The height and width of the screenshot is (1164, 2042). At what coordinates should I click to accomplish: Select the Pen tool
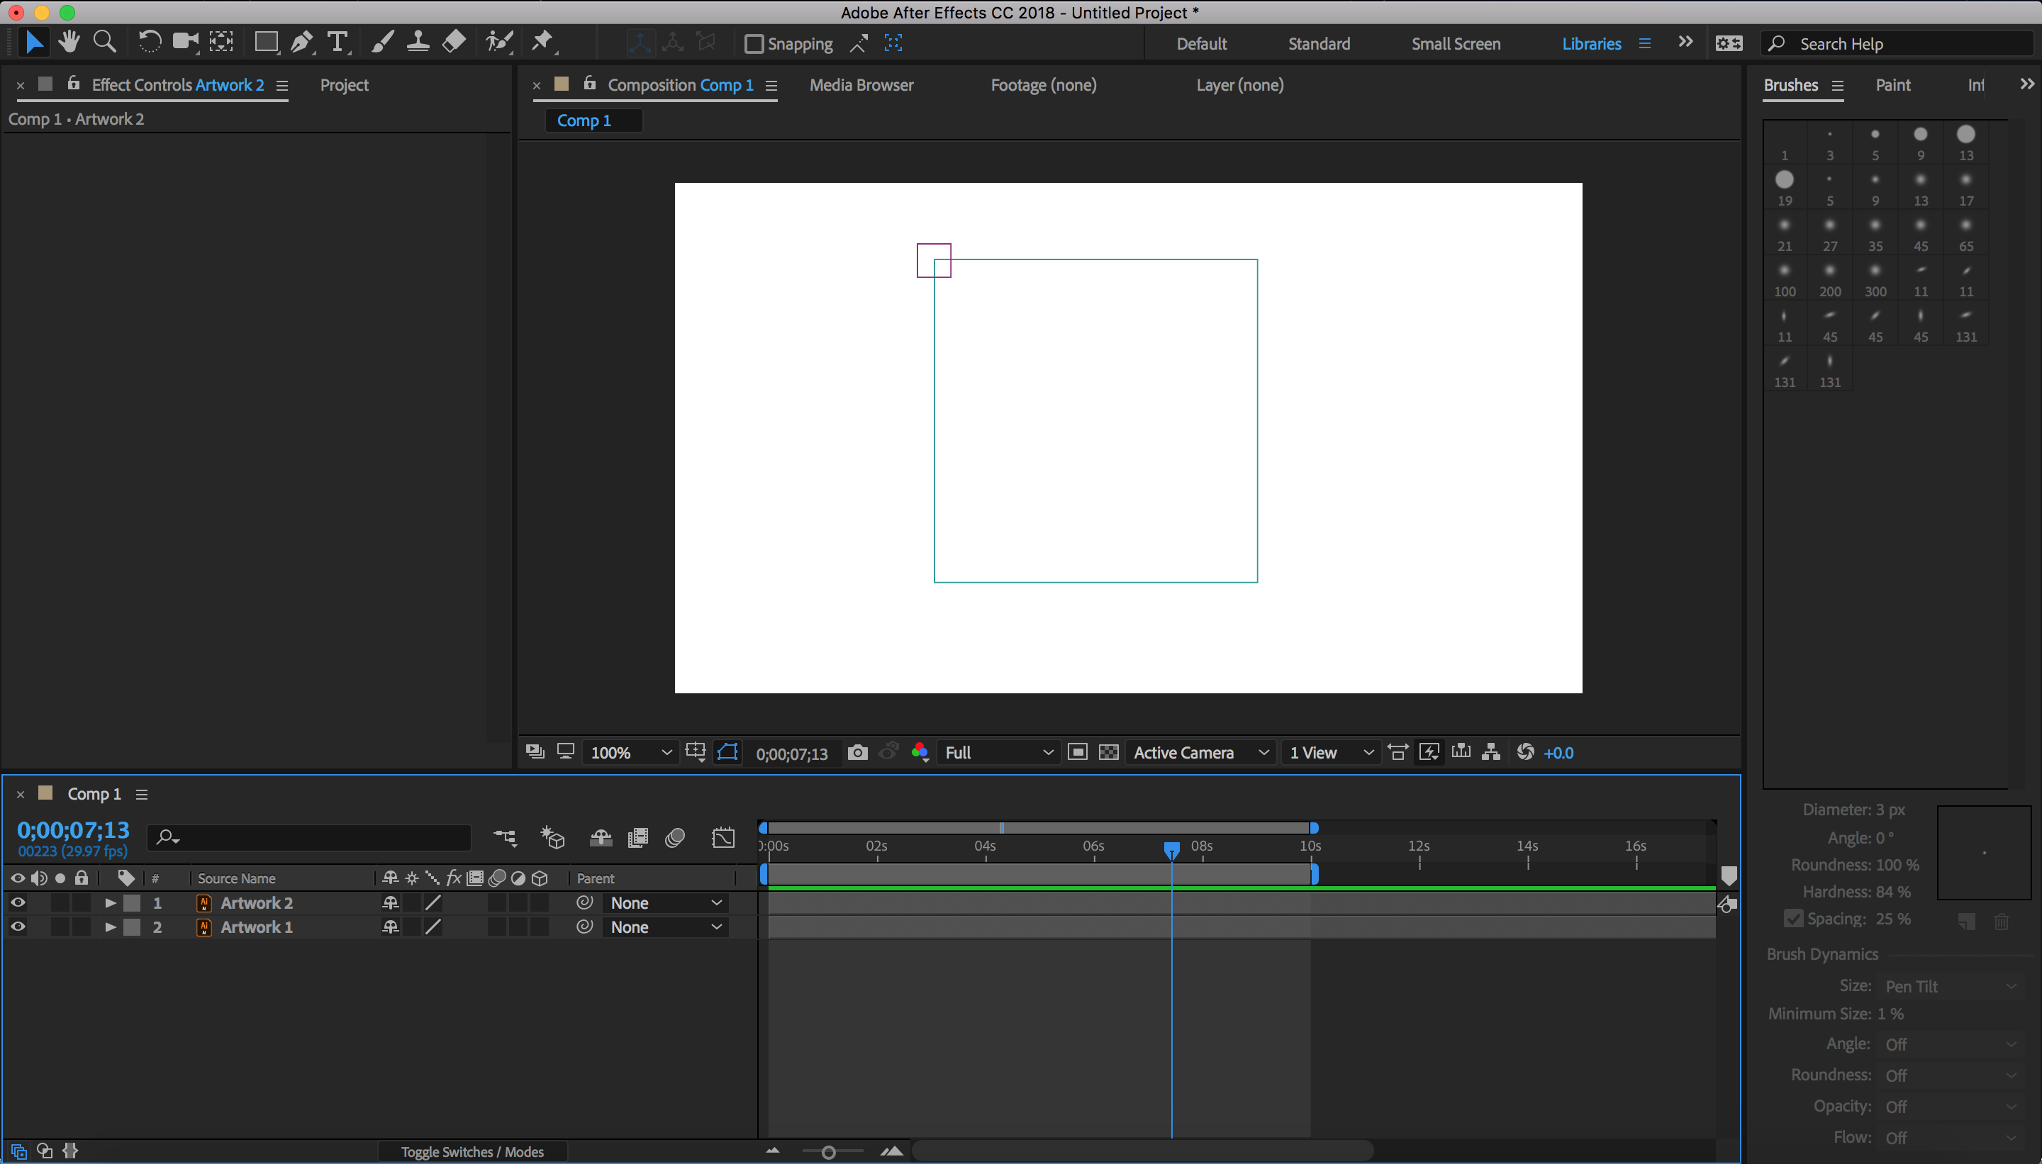(x=301, y=43)
